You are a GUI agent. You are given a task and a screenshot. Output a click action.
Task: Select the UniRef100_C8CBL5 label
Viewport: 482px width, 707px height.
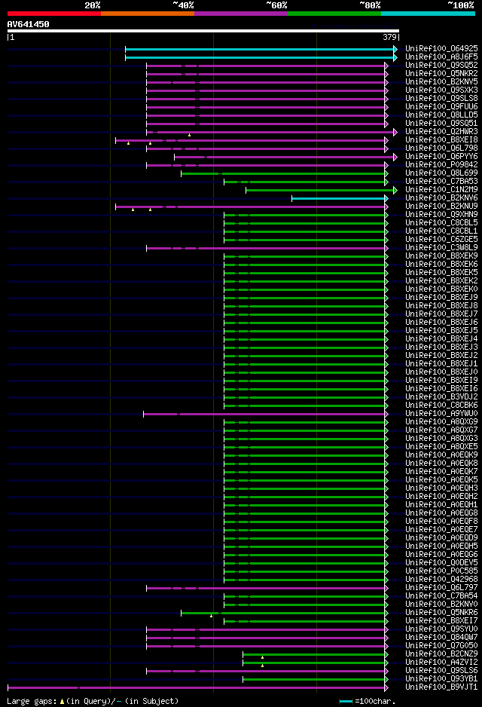[441, 222]
